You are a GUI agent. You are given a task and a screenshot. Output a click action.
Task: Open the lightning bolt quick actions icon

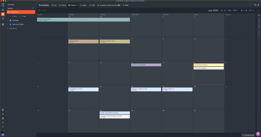(x=258, y=5)
